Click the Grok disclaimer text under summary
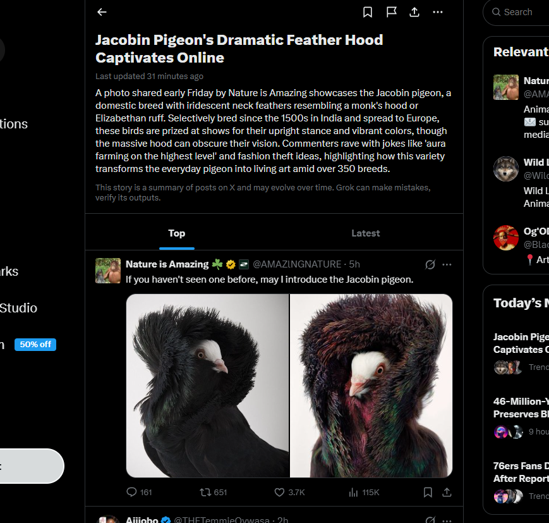 coord(263,192)
